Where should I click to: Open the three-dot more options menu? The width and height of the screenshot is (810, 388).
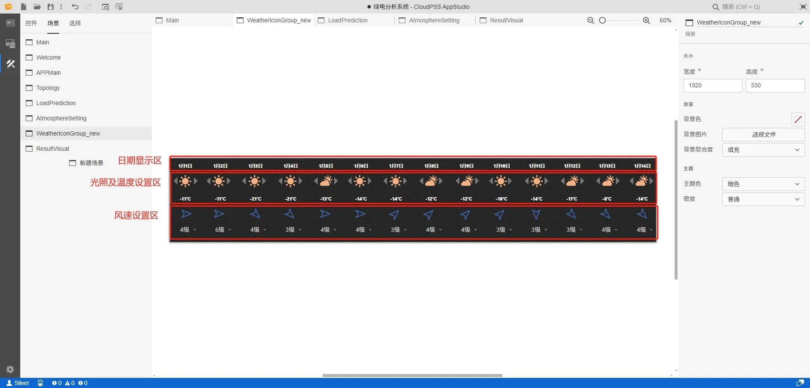coord(61,7)
